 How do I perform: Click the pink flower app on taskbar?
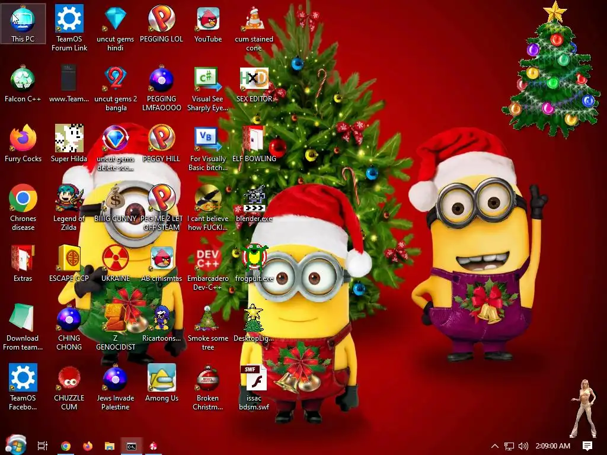[x=154, y=446]
